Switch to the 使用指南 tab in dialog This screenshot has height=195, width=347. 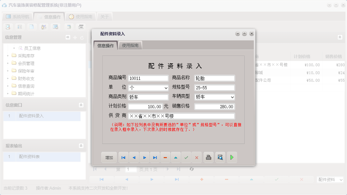pyautogui.click(x=130, y=45)
